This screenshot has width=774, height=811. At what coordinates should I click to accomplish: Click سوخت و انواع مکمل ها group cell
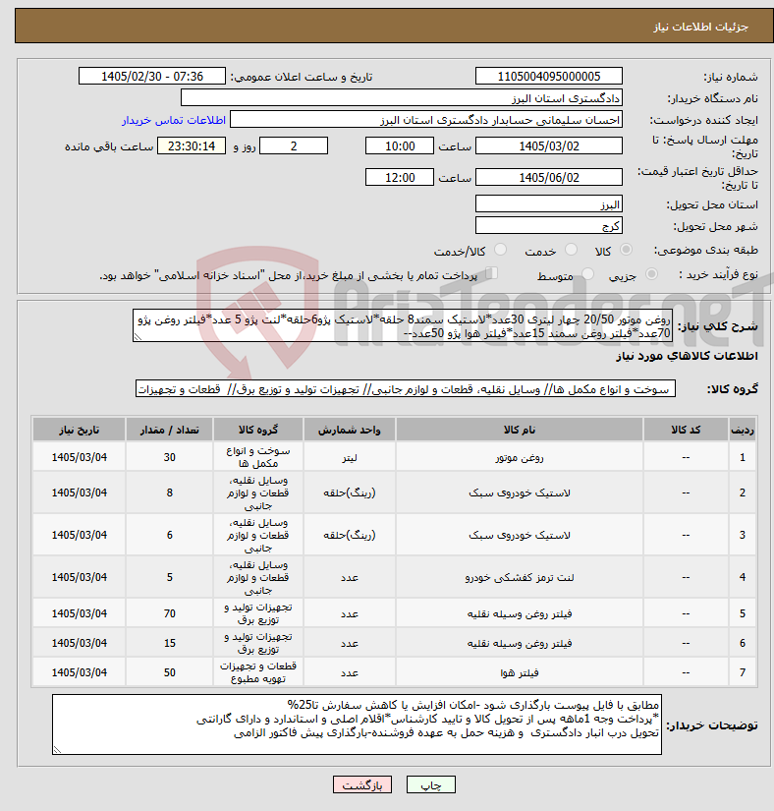[x=257, y=457]
